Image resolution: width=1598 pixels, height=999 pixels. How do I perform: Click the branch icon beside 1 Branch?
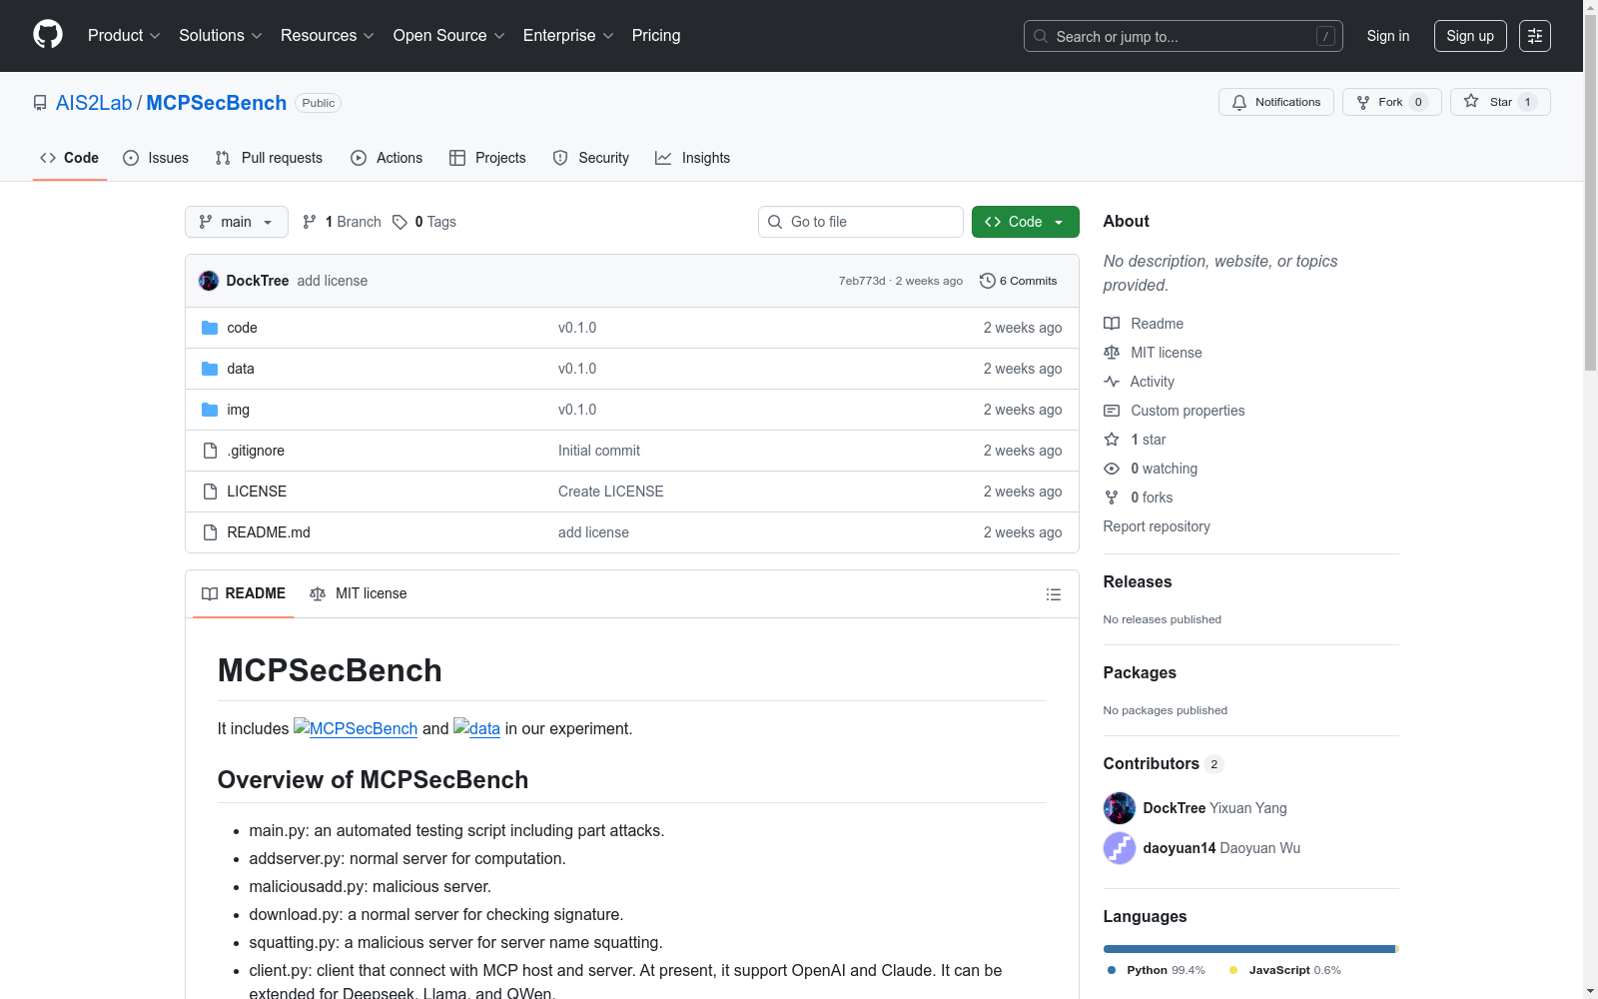310,222
